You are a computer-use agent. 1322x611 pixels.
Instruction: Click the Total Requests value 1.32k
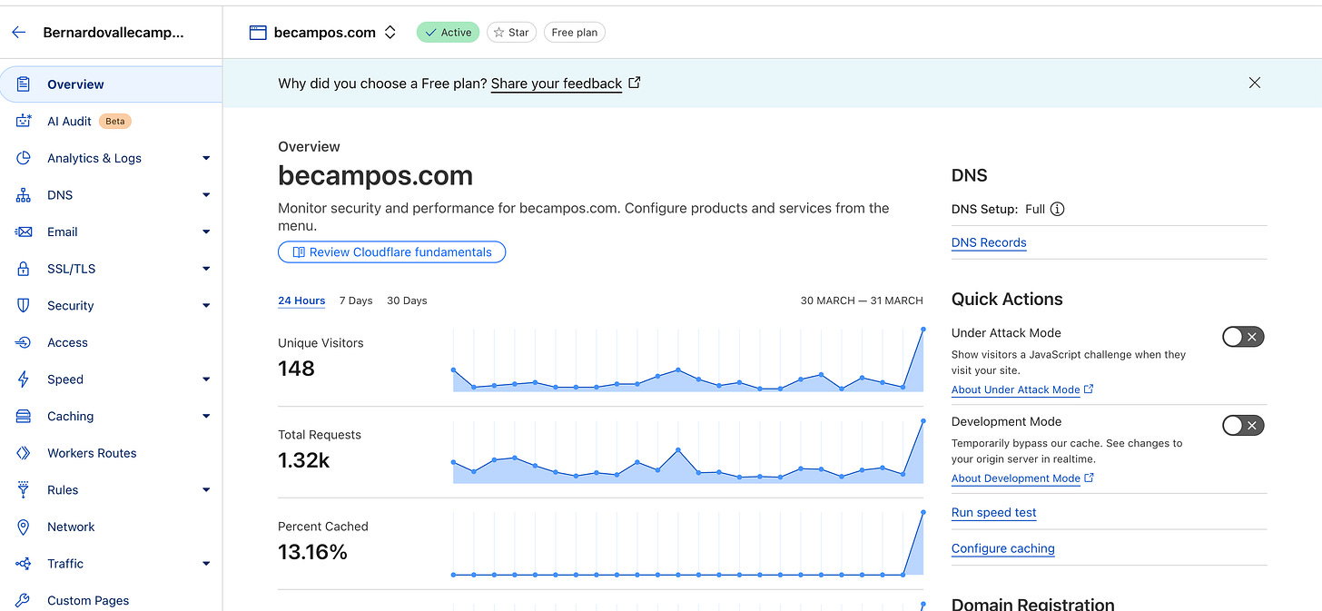(303, 460)
